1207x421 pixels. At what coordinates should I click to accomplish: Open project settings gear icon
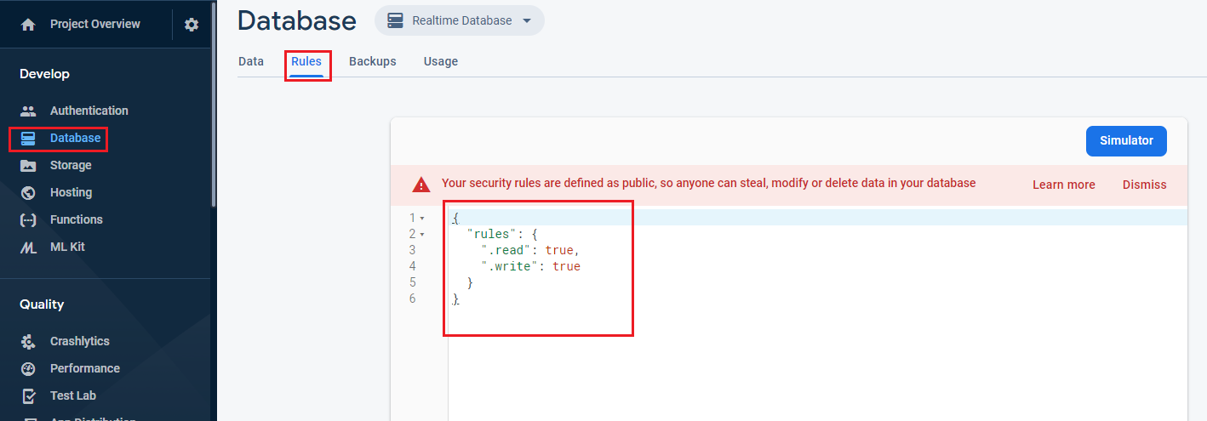192,25
